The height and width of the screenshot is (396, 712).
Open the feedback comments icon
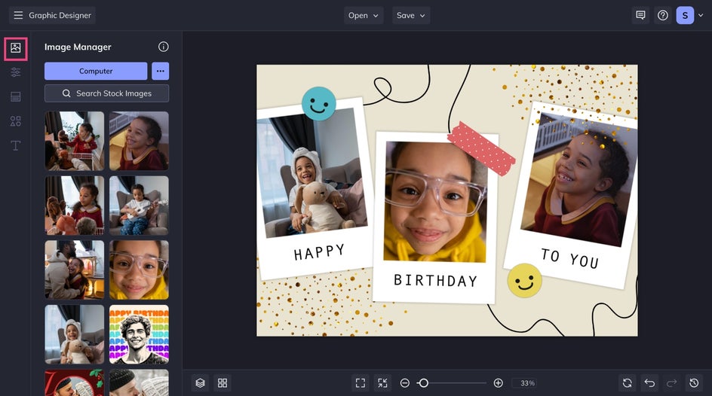(x=640, y=15)
